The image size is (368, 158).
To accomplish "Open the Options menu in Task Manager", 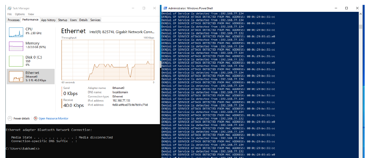I will 20,14.
